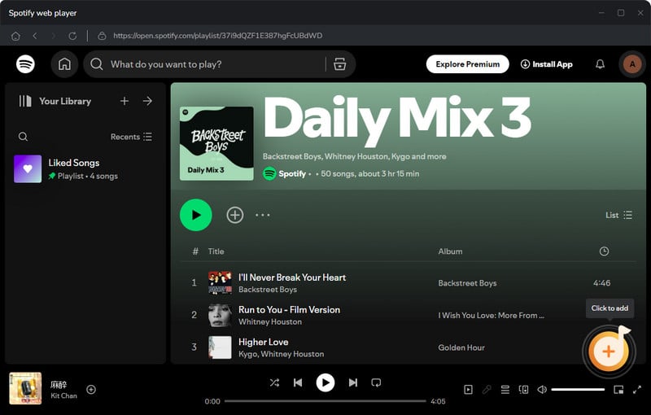The width and height of the screenshot is (651, 415).
Task: Search within Your Library
Action: (x=24, y=137)
